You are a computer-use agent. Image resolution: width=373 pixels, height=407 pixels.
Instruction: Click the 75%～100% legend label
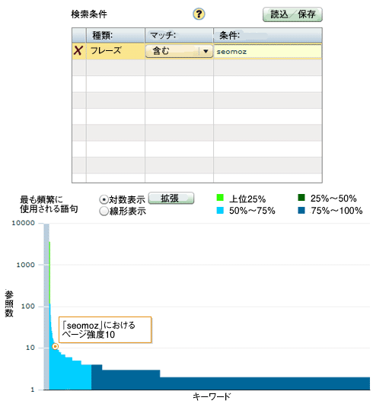click(336, 211)
